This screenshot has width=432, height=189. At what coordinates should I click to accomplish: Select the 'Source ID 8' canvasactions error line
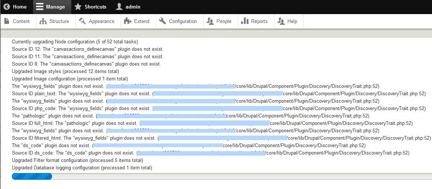[x=87, y=64]
